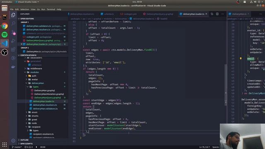Close the DeliveryMan.ts tab in right group
Screen dimensions: 265x149
tap(248, 14)
